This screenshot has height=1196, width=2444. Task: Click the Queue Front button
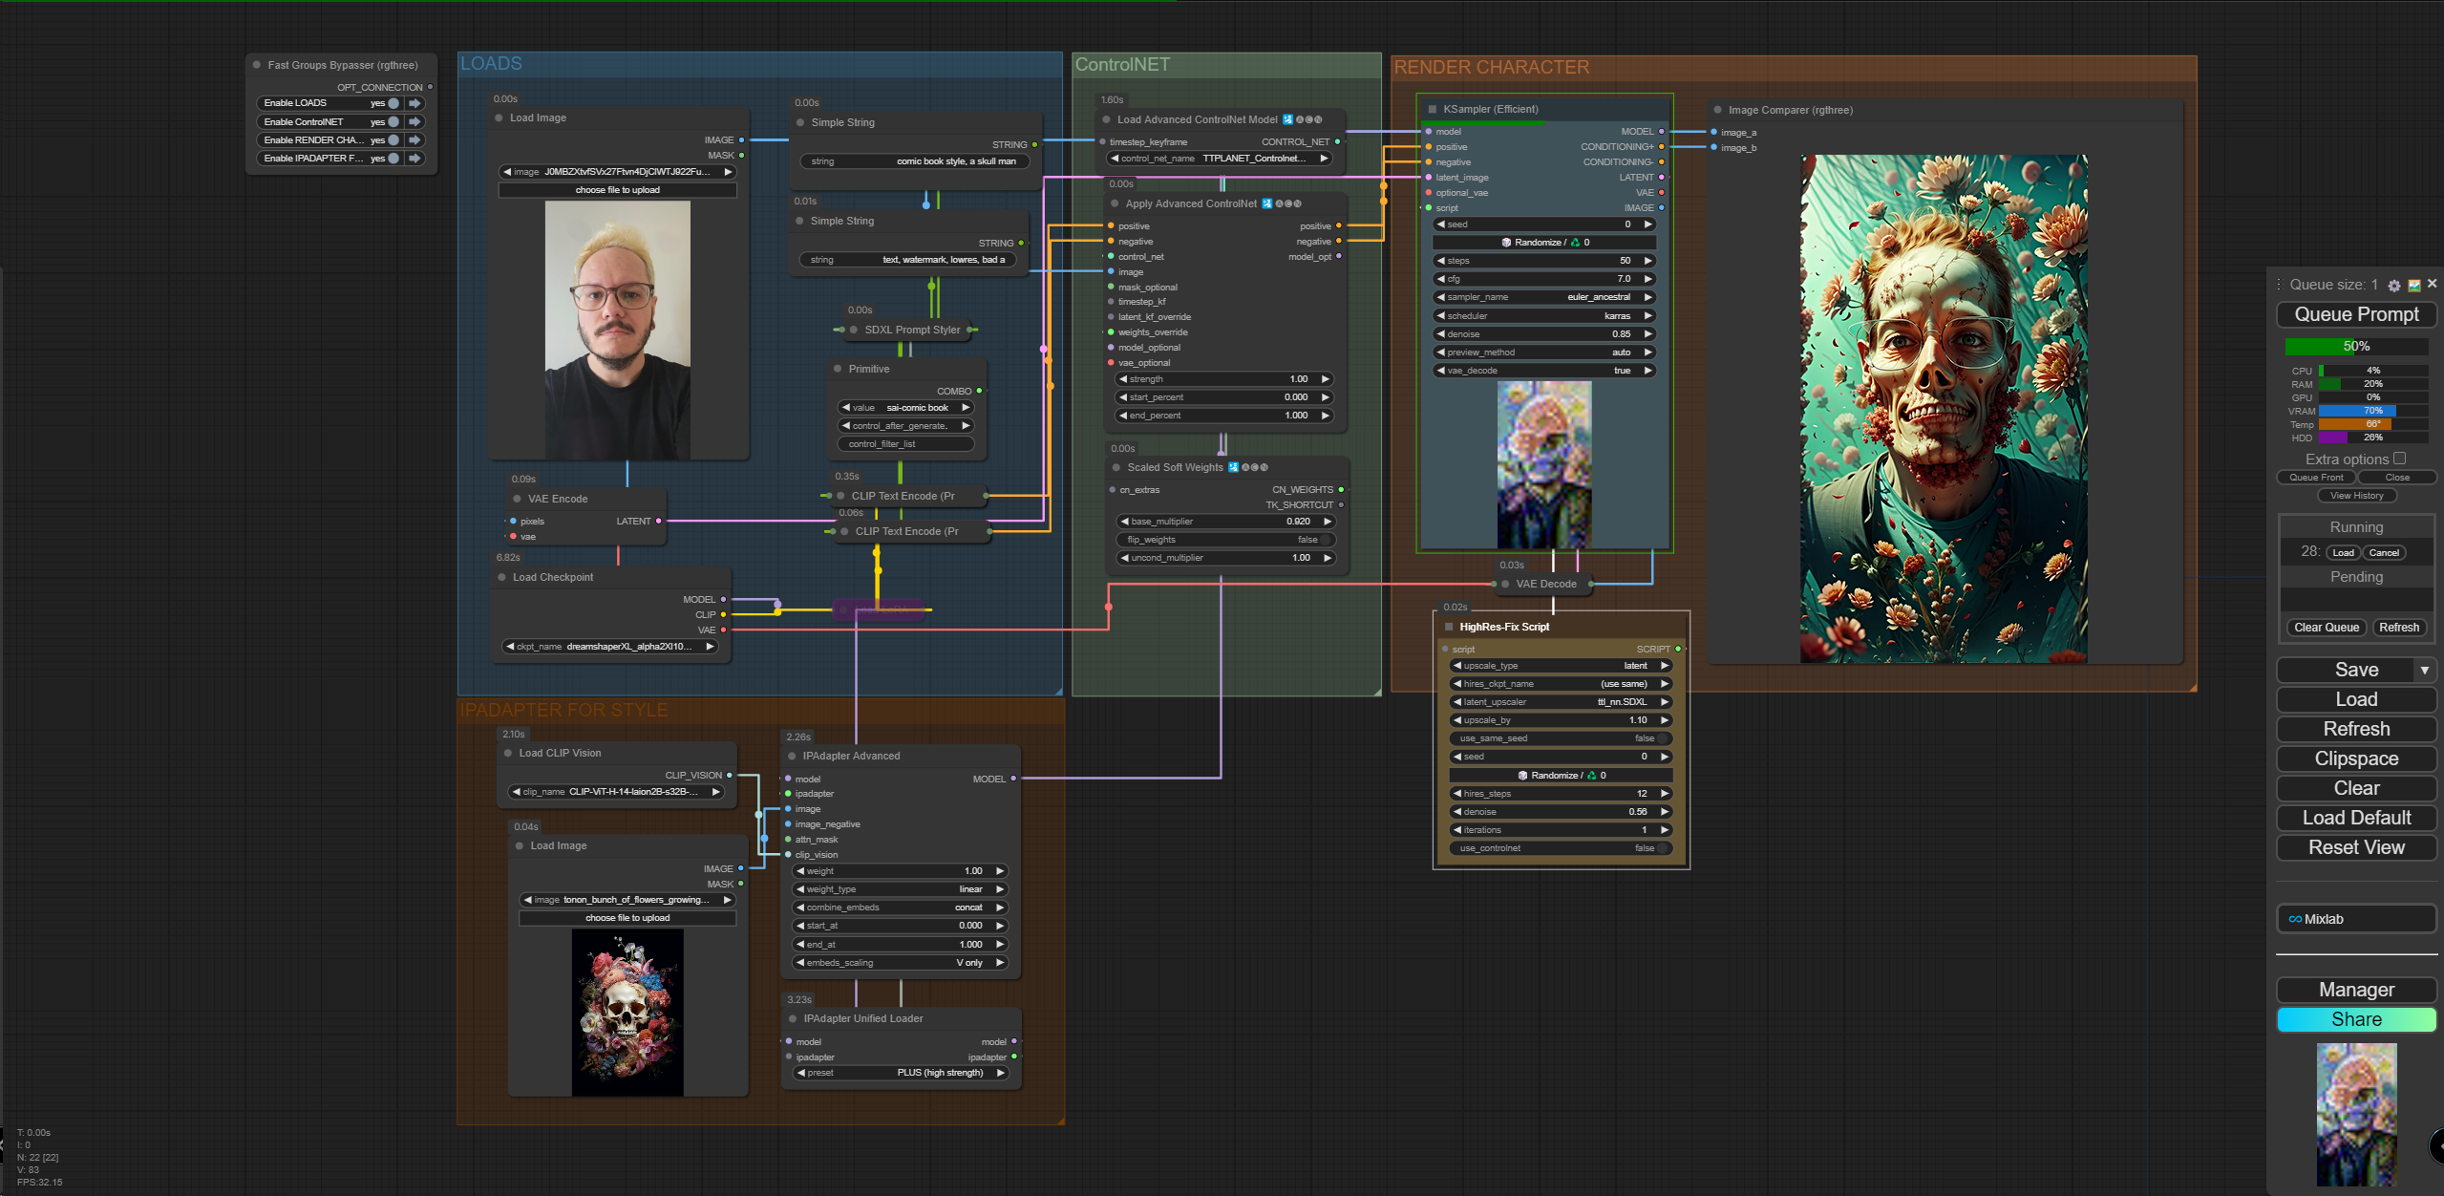pyautogui.click(x=2316, y=478)
